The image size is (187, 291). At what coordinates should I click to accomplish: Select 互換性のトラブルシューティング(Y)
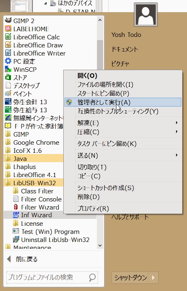point(123,111)
